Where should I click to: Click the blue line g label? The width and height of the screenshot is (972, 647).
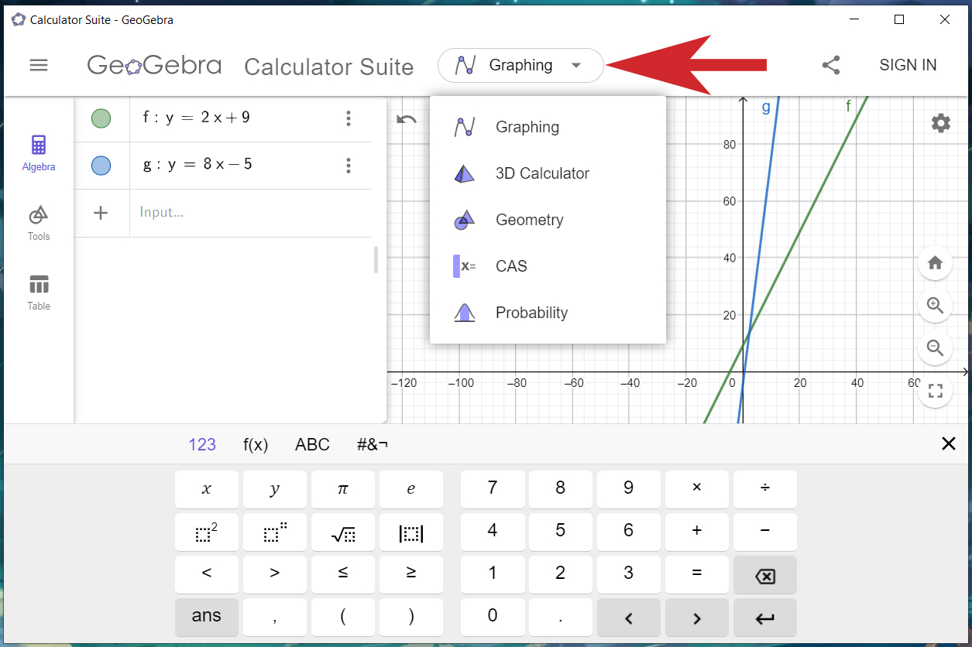766,108
